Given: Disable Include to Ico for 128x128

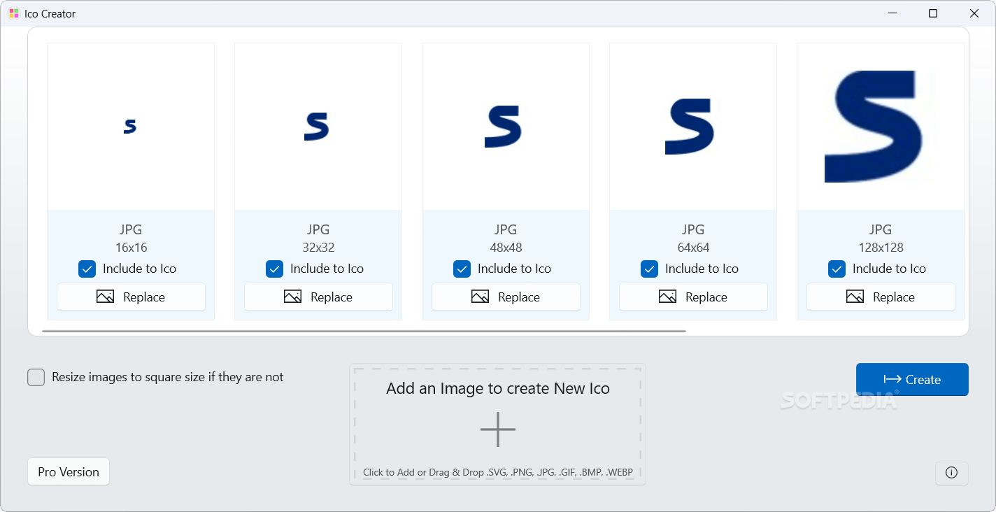Looking at the screenshot, I should [x=837, y=269].
